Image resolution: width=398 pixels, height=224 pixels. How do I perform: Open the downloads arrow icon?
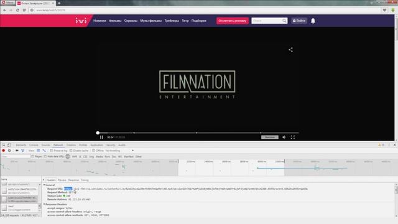point(393,10)
